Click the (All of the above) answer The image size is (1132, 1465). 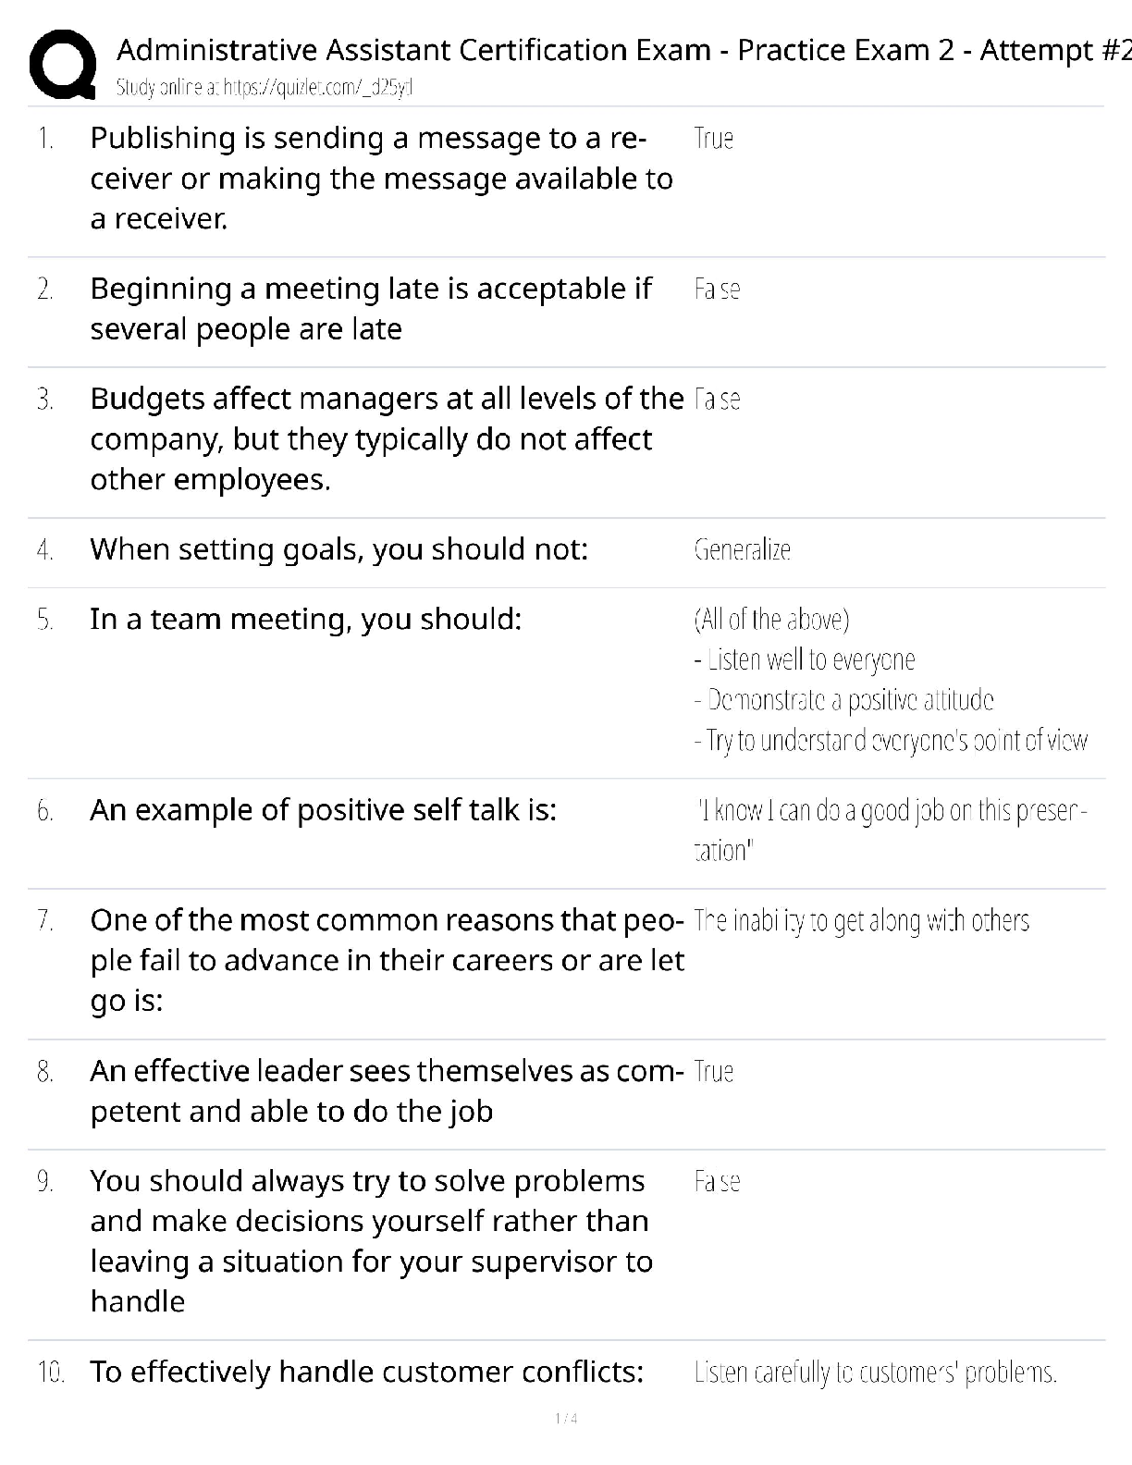tap(771, 619)
